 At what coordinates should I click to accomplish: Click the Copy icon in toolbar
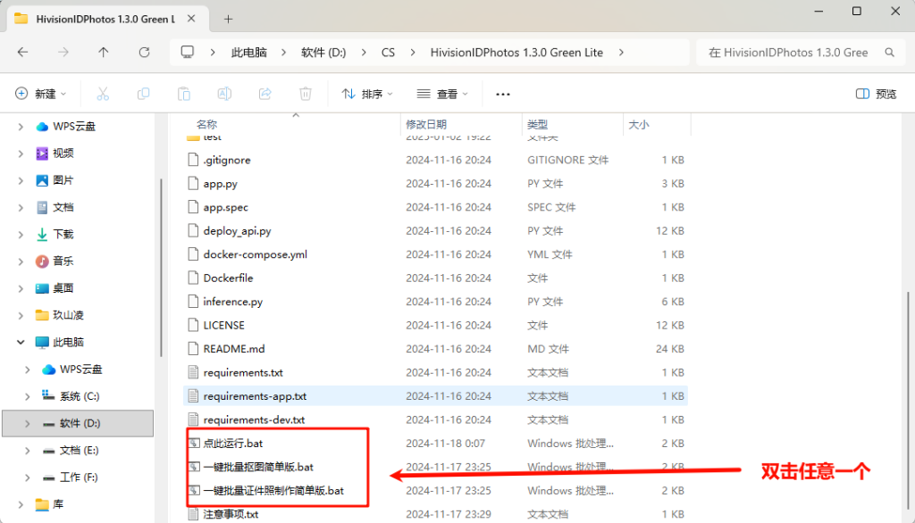pos(143,94)
